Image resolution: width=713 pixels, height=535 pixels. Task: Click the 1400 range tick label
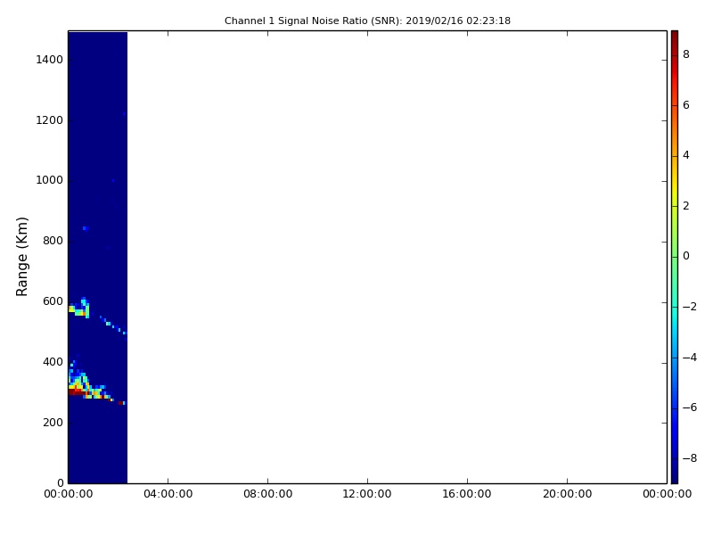(50, 60)
